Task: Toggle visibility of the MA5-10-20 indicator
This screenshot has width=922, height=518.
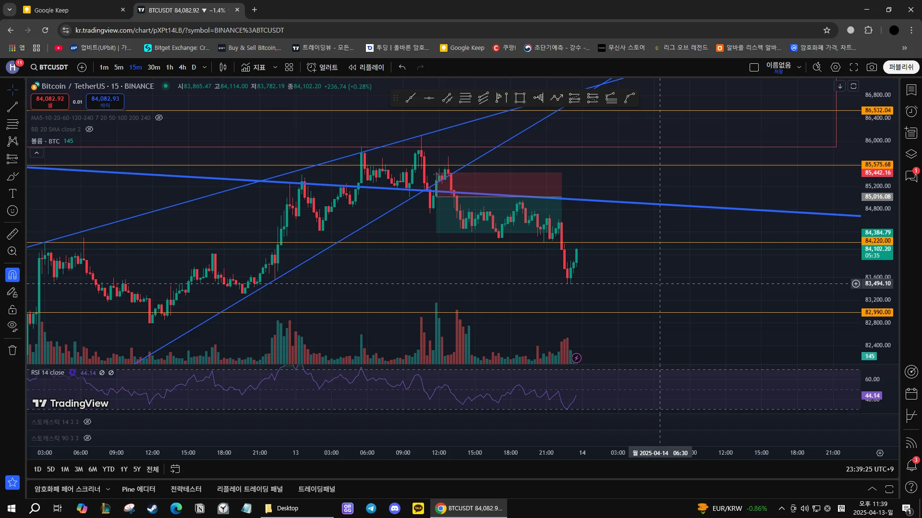Action: coord(159,118)
